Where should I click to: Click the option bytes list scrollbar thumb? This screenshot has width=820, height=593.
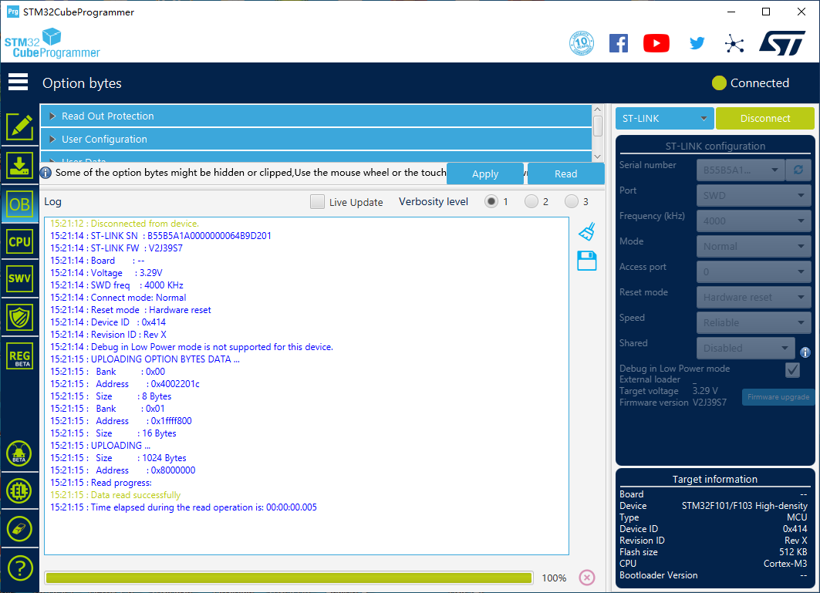[x=597, y=126]
